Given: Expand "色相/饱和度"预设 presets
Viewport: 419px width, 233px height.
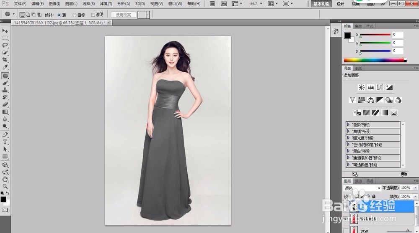Looking at the screenshot, I should tap(348, 144).
